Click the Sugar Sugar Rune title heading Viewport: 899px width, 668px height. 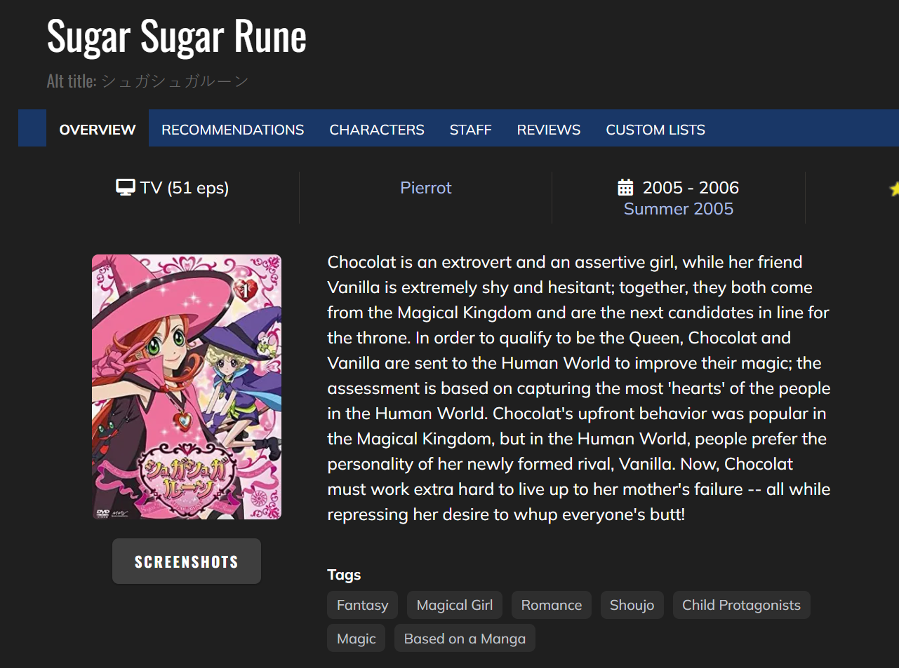tap(177, 36)
